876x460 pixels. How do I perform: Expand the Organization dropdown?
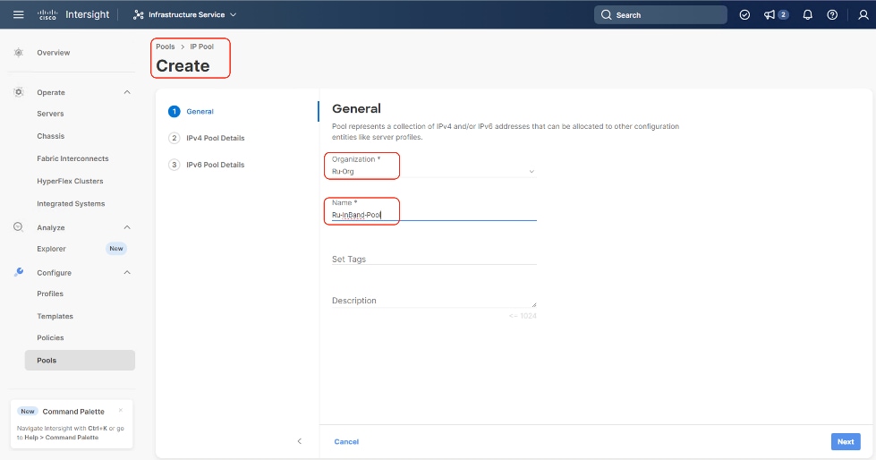(531, 171)
